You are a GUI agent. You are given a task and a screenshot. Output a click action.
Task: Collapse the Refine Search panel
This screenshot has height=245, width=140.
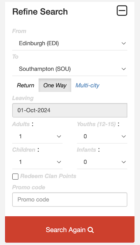(122, 10)
